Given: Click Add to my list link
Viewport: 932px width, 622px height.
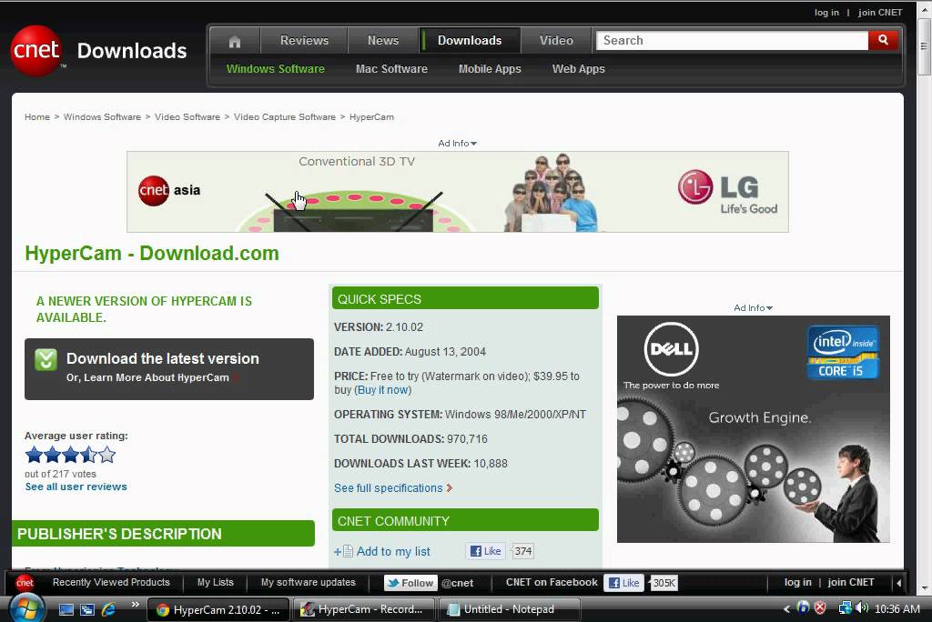Looking at the screenshot, I should pyautogui.click(x=393, y=551).
